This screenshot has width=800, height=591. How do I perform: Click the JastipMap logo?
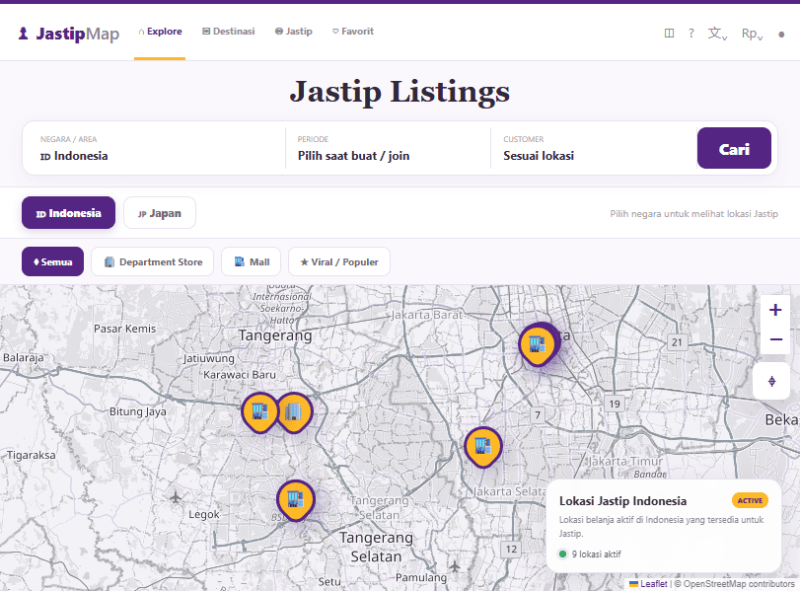(x=68, y=34)
